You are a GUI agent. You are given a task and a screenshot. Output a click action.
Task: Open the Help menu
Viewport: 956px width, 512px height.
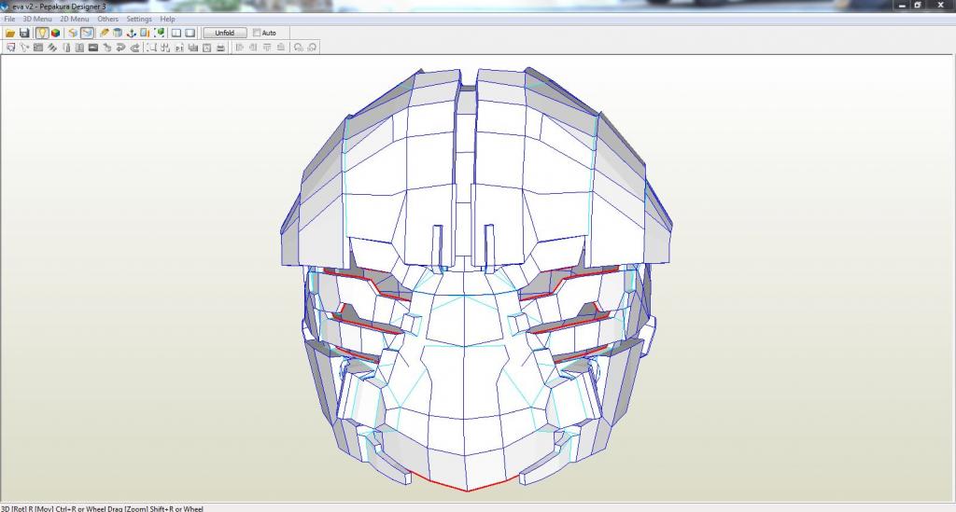(x=168, y=19)
